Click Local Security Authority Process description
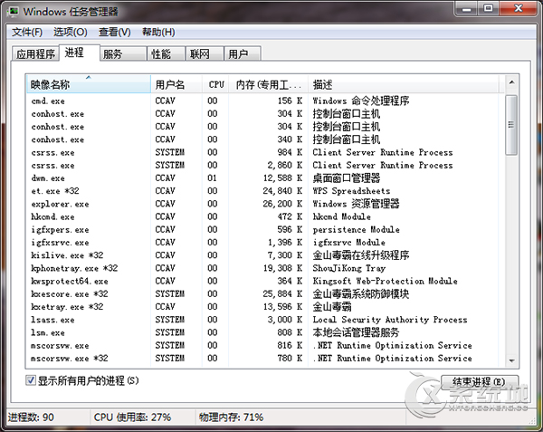 (x=389, y=320)
